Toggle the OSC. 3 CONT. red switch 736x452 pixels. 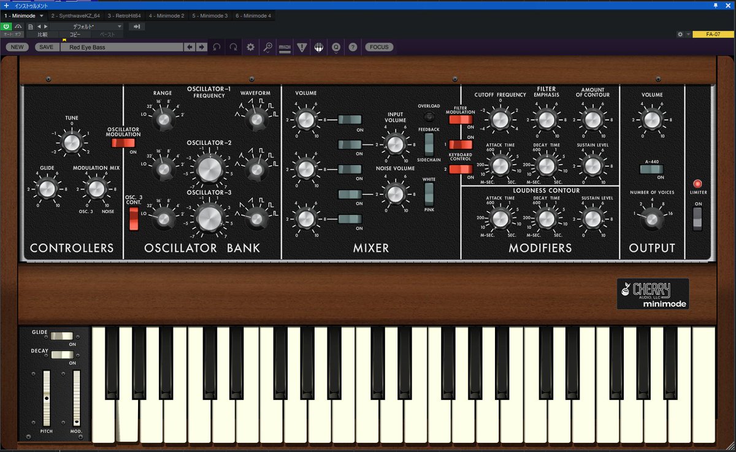point(134,218)
